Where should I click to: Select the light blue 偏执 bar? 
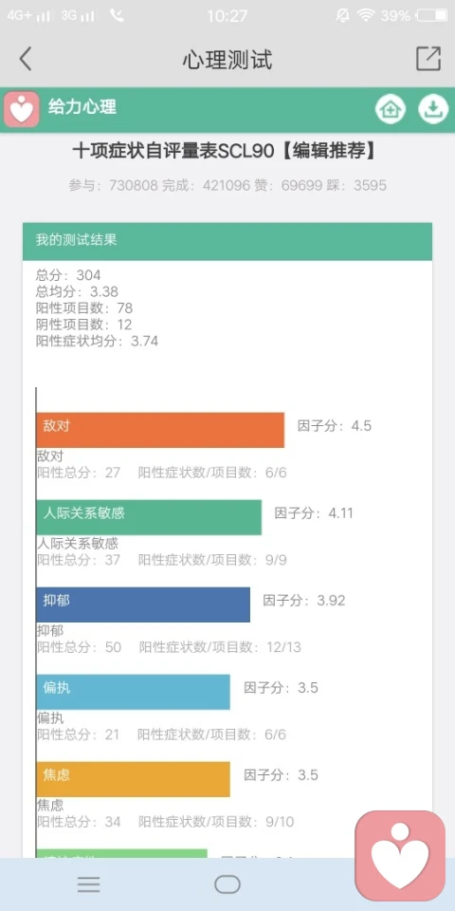click(x=133, y=692)
